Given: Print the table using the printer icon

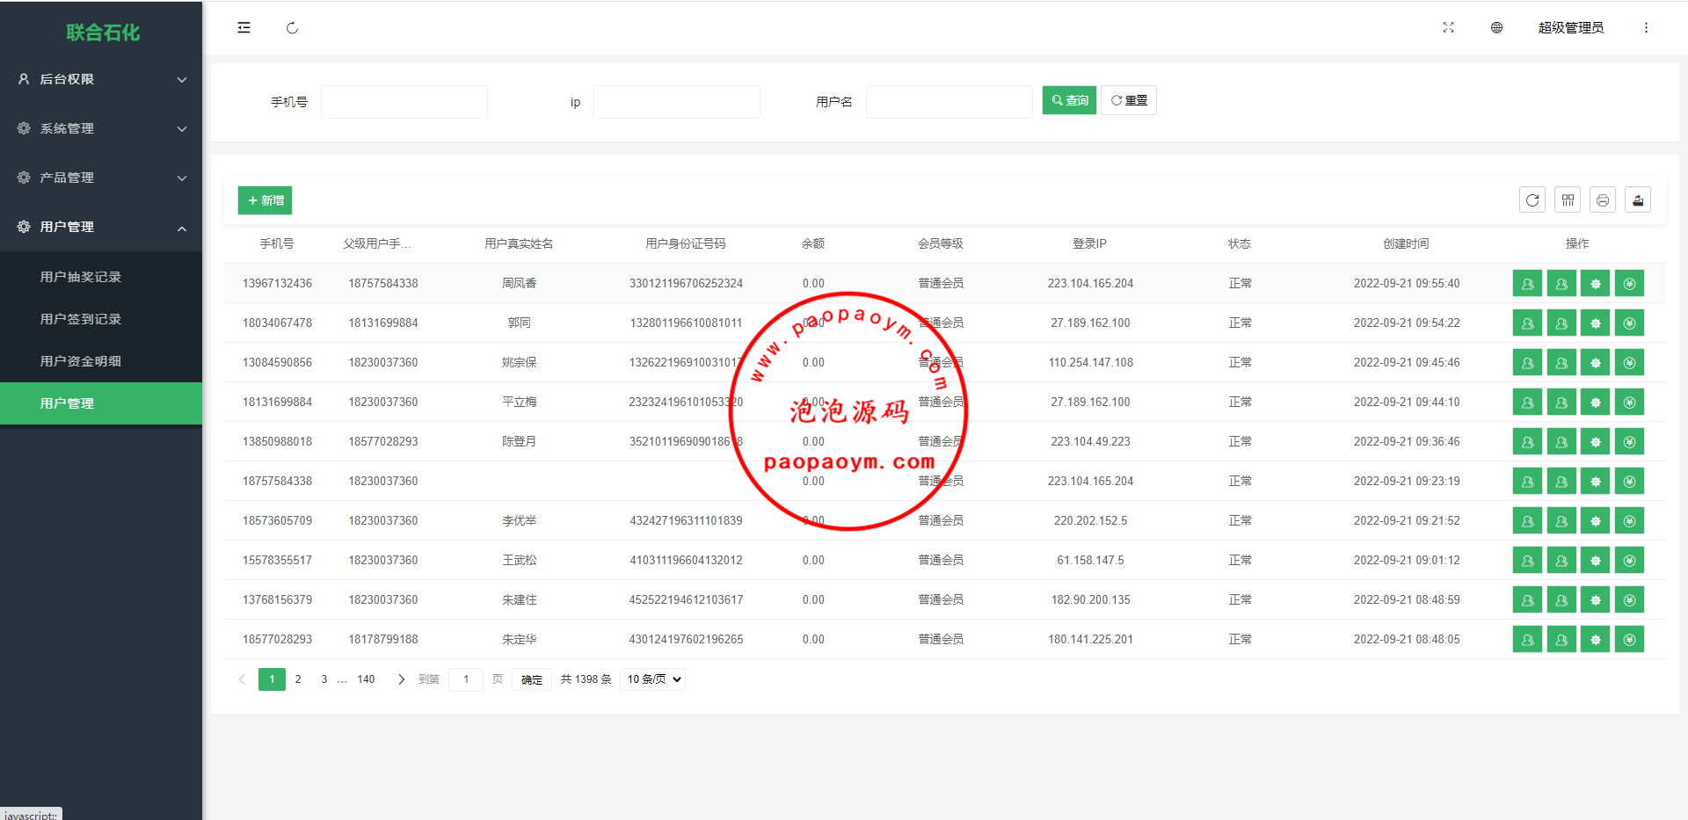Looking at the screenshot, I should (1603, 200).
